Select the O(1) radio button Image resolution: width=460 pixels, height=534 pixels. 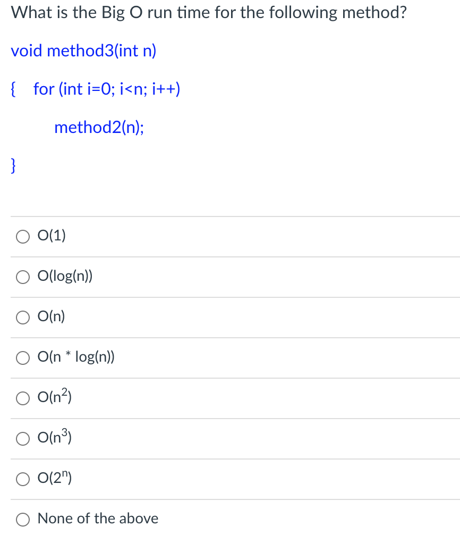[23, 237]
